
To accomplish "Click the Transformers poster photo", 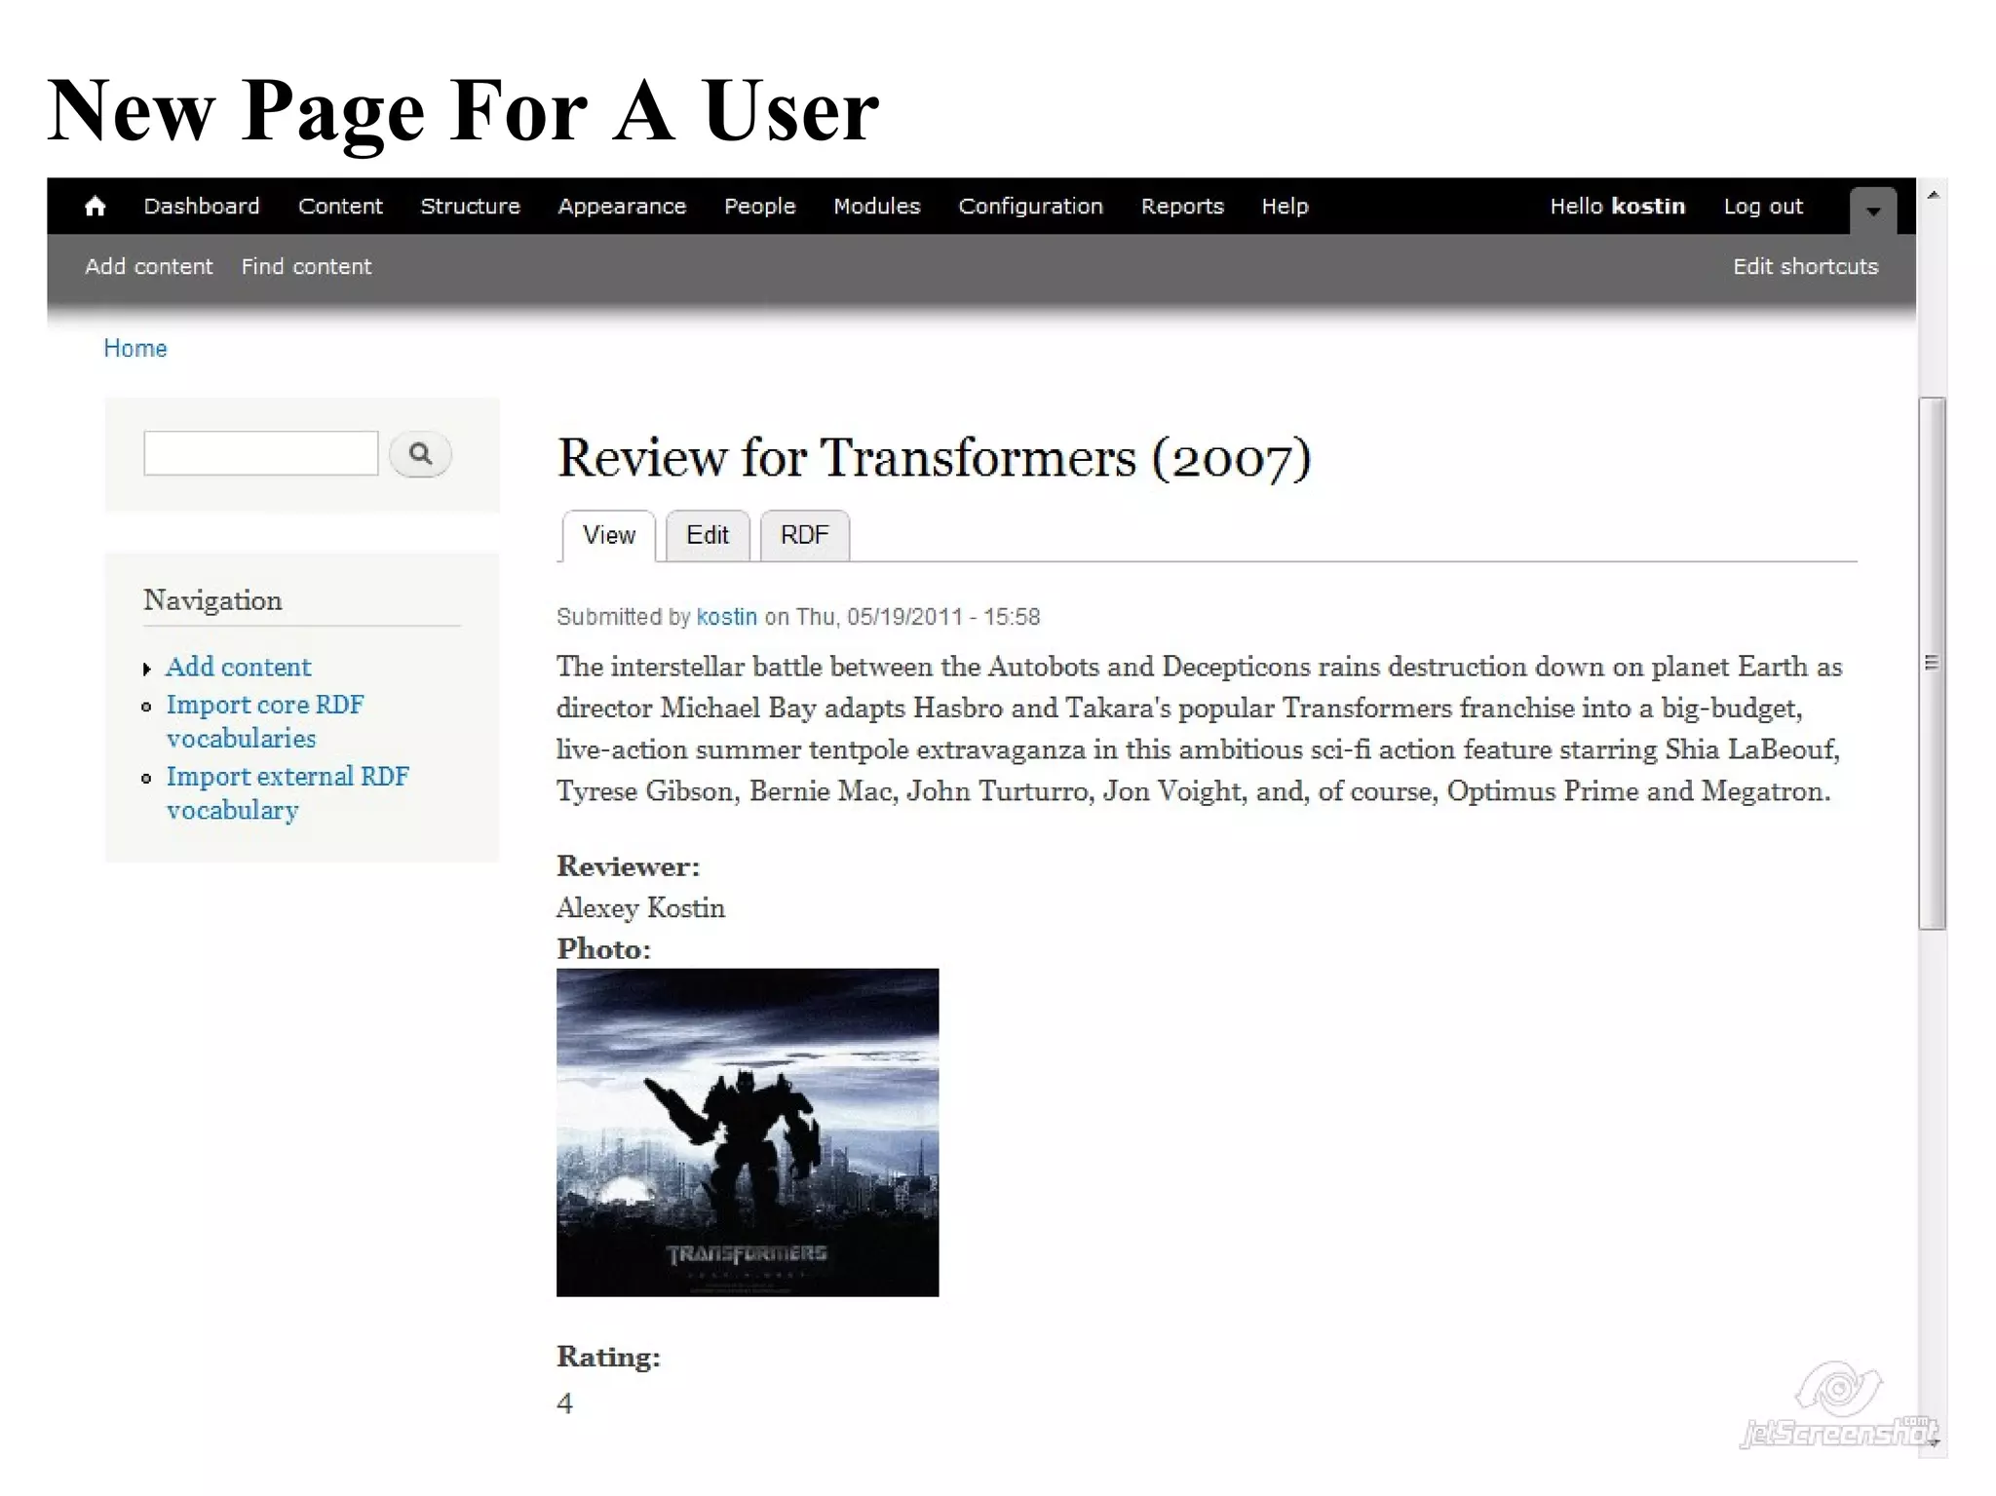I will (x=748, y=1132).
